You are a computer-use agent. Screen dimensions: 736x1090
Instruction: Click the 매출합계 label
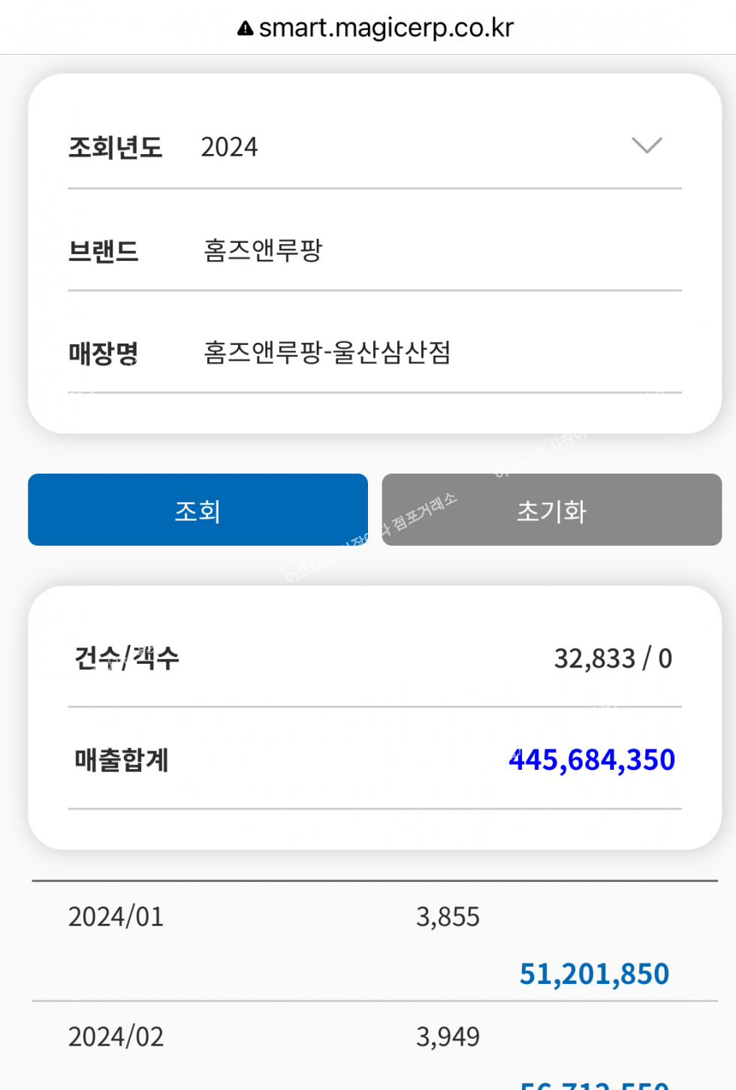(x=121, y=760)
